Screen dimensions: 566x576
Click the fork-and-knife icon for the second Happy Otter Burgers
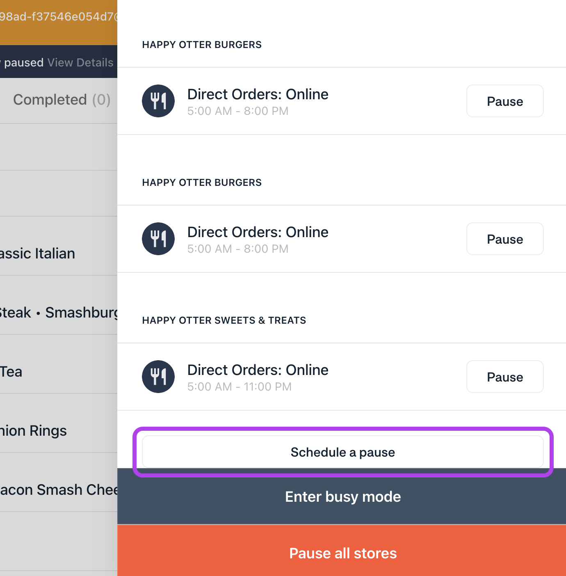tap(158, 239)
